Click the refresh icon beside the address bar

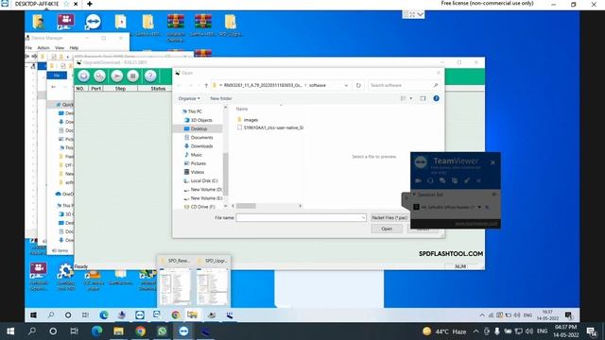point(358,85)
